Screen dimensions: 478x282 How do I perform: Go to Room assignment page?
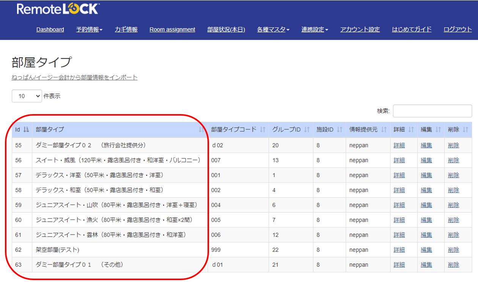[172, 30]
